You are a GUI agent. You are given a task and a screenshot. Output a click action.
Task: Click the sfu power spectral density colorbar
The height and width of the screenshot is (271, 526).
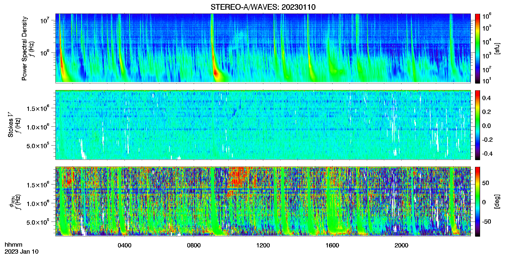(x=477, y=48)
